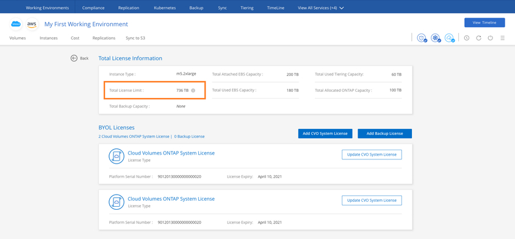Open second Cloud Volumes ONTAP System License title
Viewport: 515px width, 239px height.
tap(171, 199)
